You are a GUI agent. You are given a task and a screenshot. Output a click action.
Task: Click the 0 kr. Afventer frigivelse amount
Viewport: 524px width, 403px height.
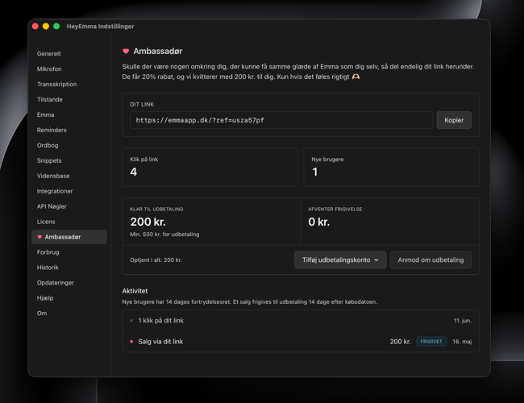click(x=319, y=222)
